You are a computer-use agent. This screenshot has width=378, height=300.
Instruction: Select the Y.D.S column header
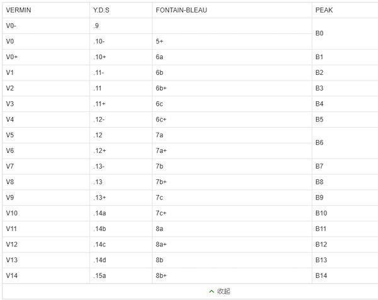[101, 10]
